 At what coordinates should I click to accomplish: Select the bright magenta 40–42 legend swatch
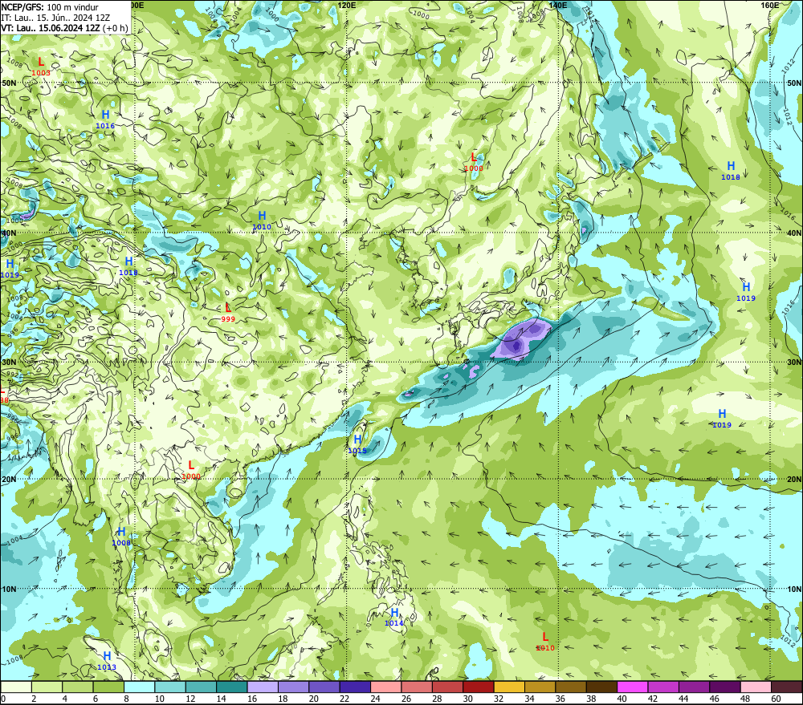pyautogui.click(x=633, y=687)
